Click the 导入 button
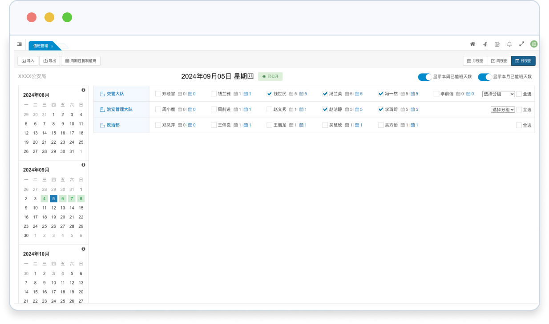The height and width of the screenshot is (324, 549). point(28,61)
